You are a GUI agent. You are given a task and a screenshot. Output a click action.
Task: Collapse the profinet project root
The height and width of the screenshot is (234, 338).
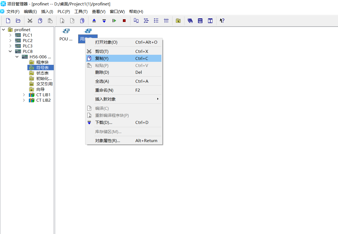[x=4, y=30]
